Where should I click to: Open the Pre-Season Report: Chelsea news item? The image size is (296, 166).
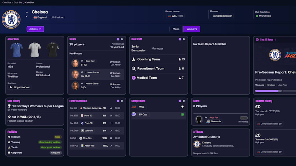click(276, 72)
